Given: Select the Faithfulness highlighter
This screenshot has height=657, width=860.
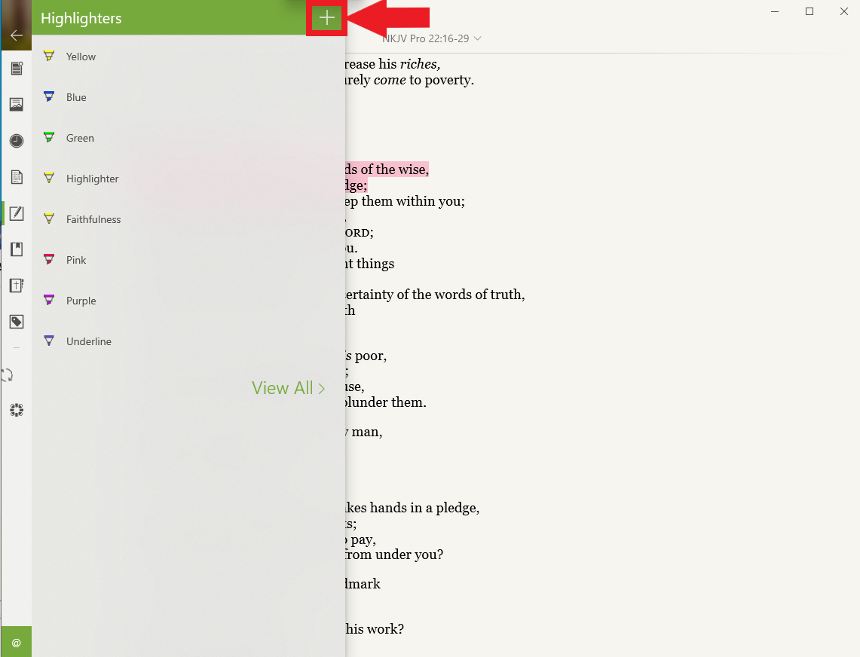Looking at the screenshot, I should 93,219.
